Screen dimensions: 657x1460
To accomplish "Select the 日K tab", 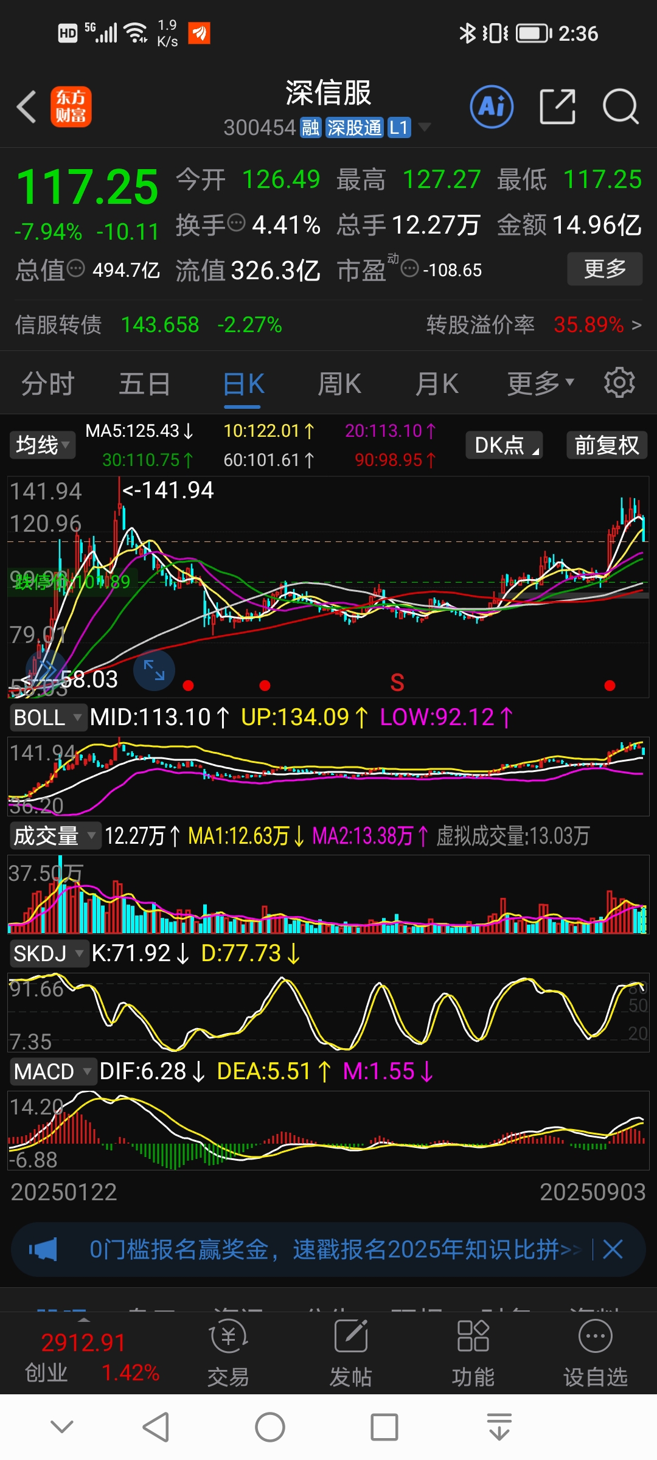I will [243, 384].
